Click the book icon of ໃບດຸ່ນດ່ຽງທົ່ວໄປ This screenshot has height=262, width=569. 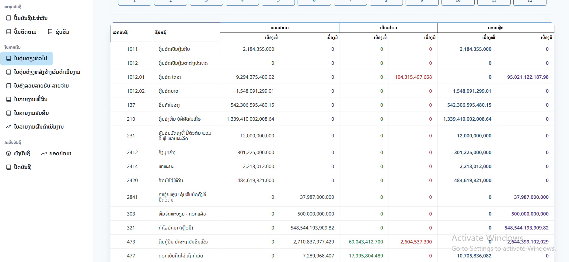pyautogui.click(x=9, y=58)
